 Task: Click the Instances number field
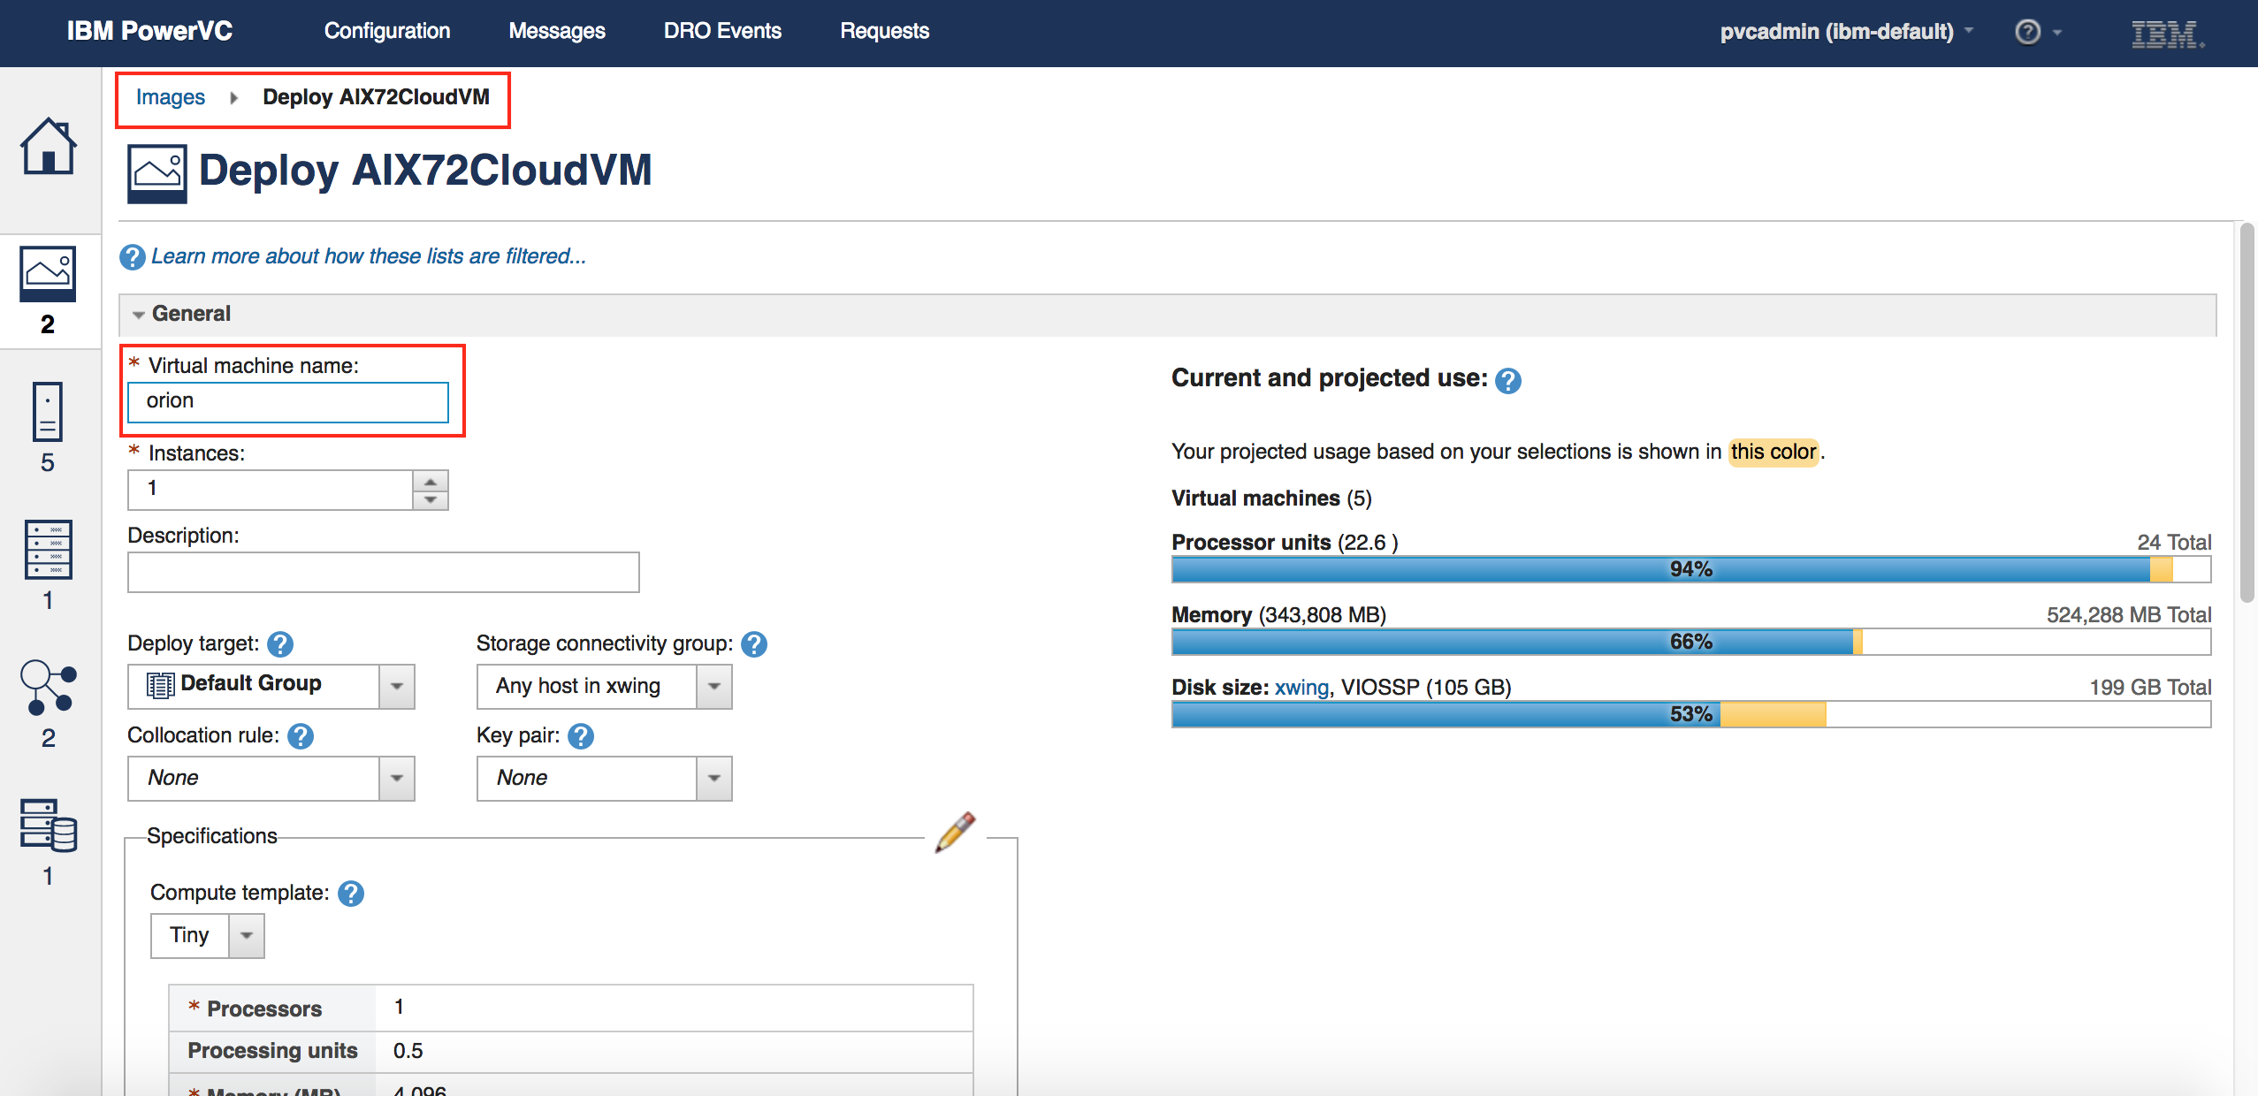pos(271,490)
